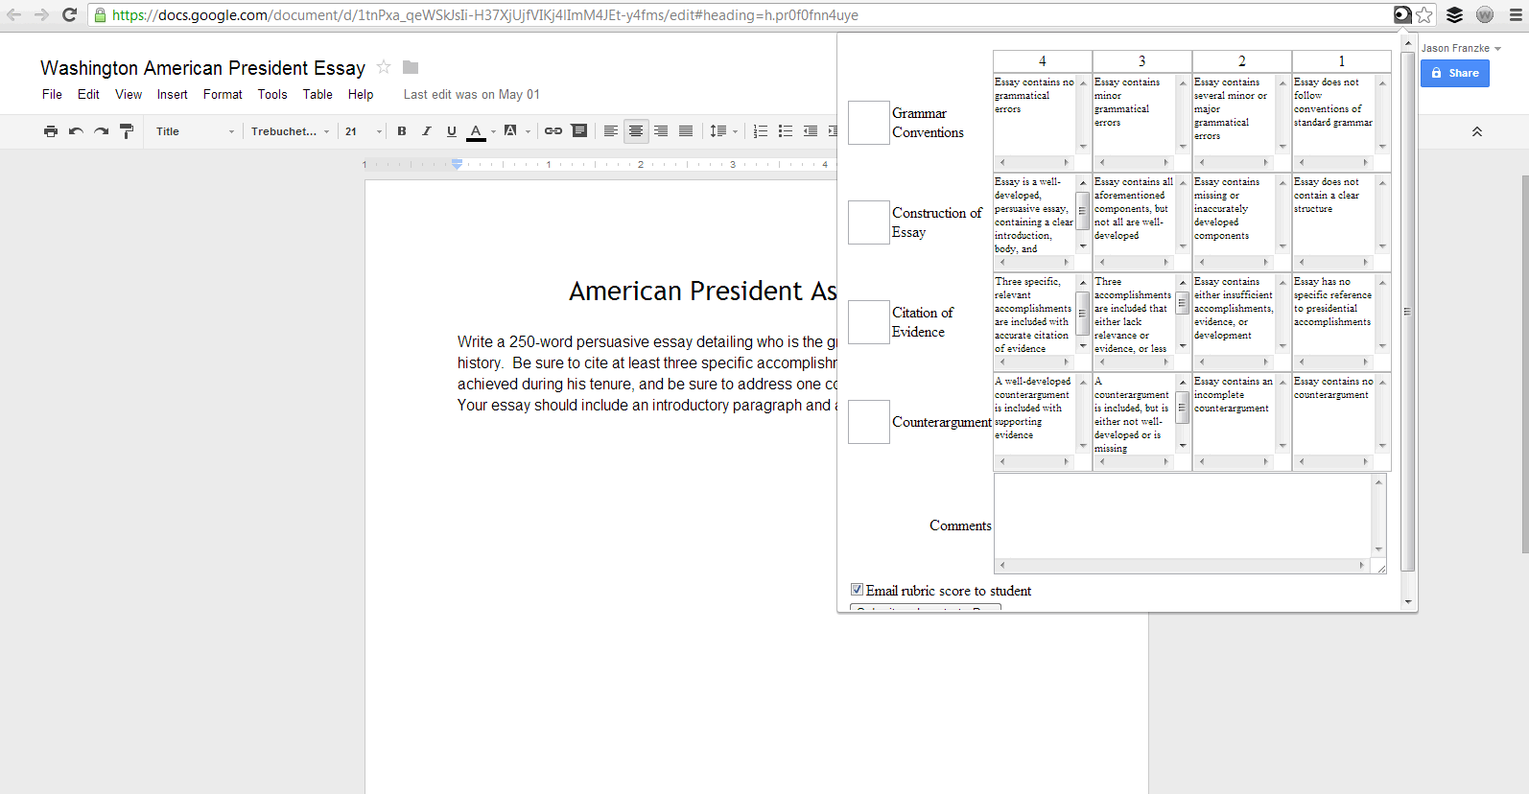This screenshot has width=1529, height=794.
Task: Open the Edit menu
Action: pos(88,94)
